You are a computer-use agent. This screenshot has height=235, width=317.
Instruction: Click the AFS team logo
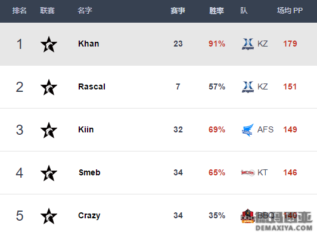pos(248,130)
